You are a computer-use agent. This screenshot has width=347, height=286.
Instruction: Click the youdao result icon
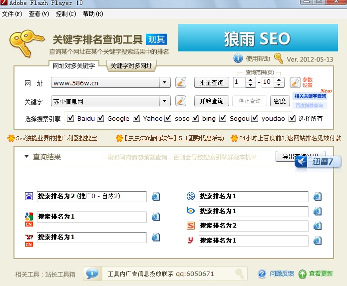(191, 240)
